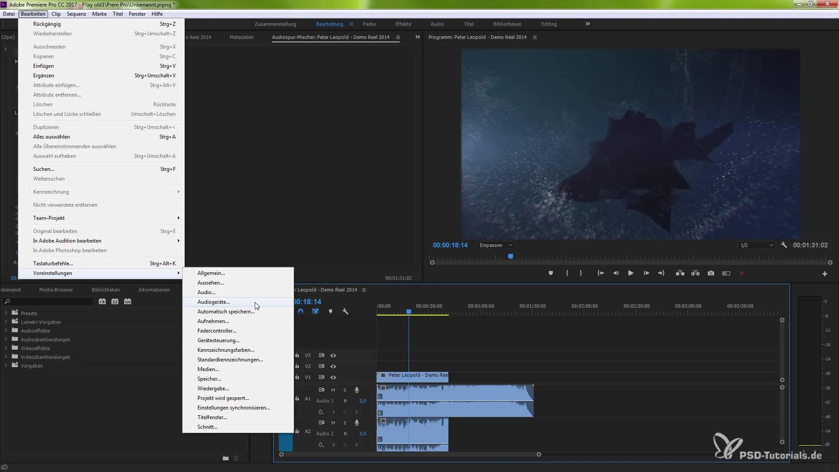
Task: Expand Videoeffekte folder
Action: pyautogui.click(x=6, y=348)
